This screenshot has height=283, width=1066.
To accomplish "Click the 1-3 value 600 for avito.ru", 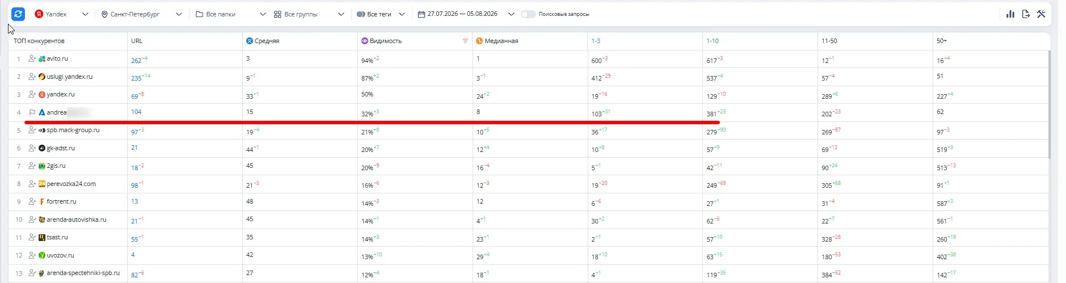I will tap(596, 60).
